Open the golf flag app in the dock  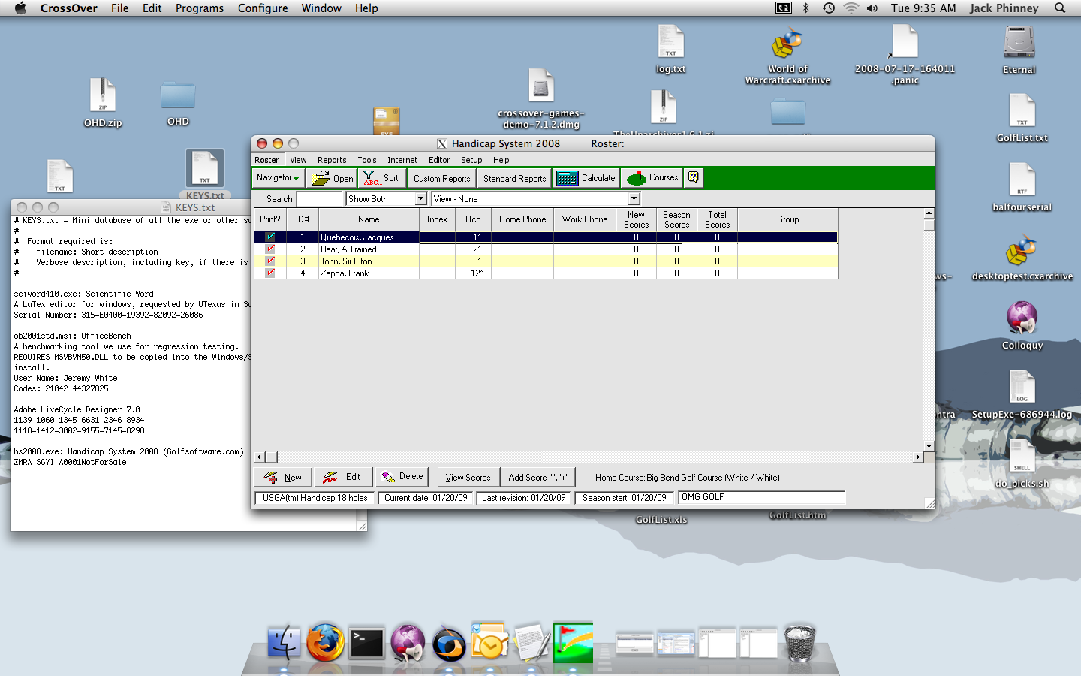point(573,643)
